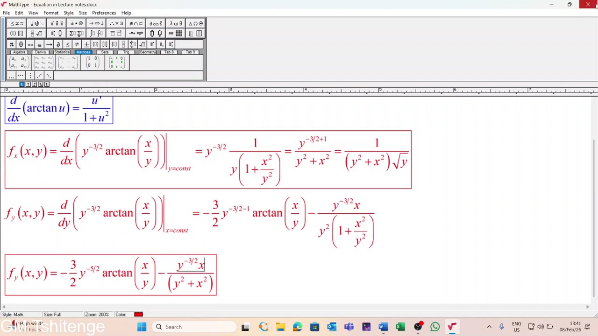Image resolution: width=598 pixels, height=336 pixels.
Task: Open the Format menu
Action: click(50, 13)
